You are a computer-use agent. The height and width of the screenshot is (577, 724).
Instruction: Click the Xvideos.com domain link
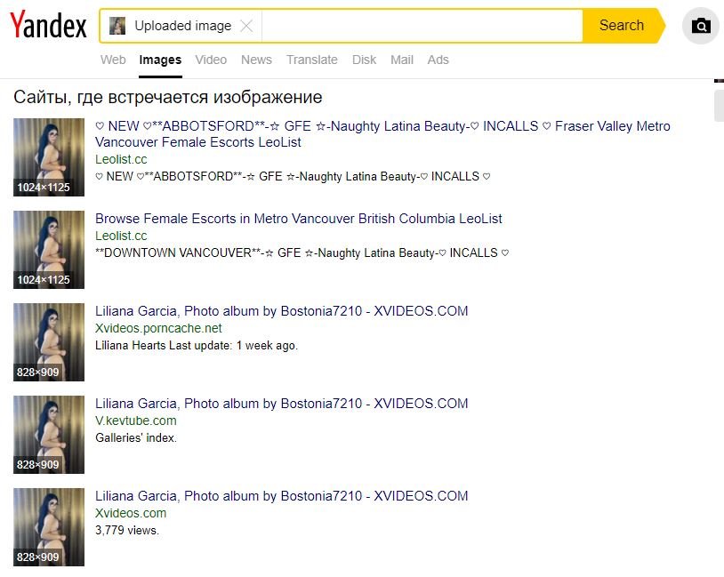click(131, 513)
